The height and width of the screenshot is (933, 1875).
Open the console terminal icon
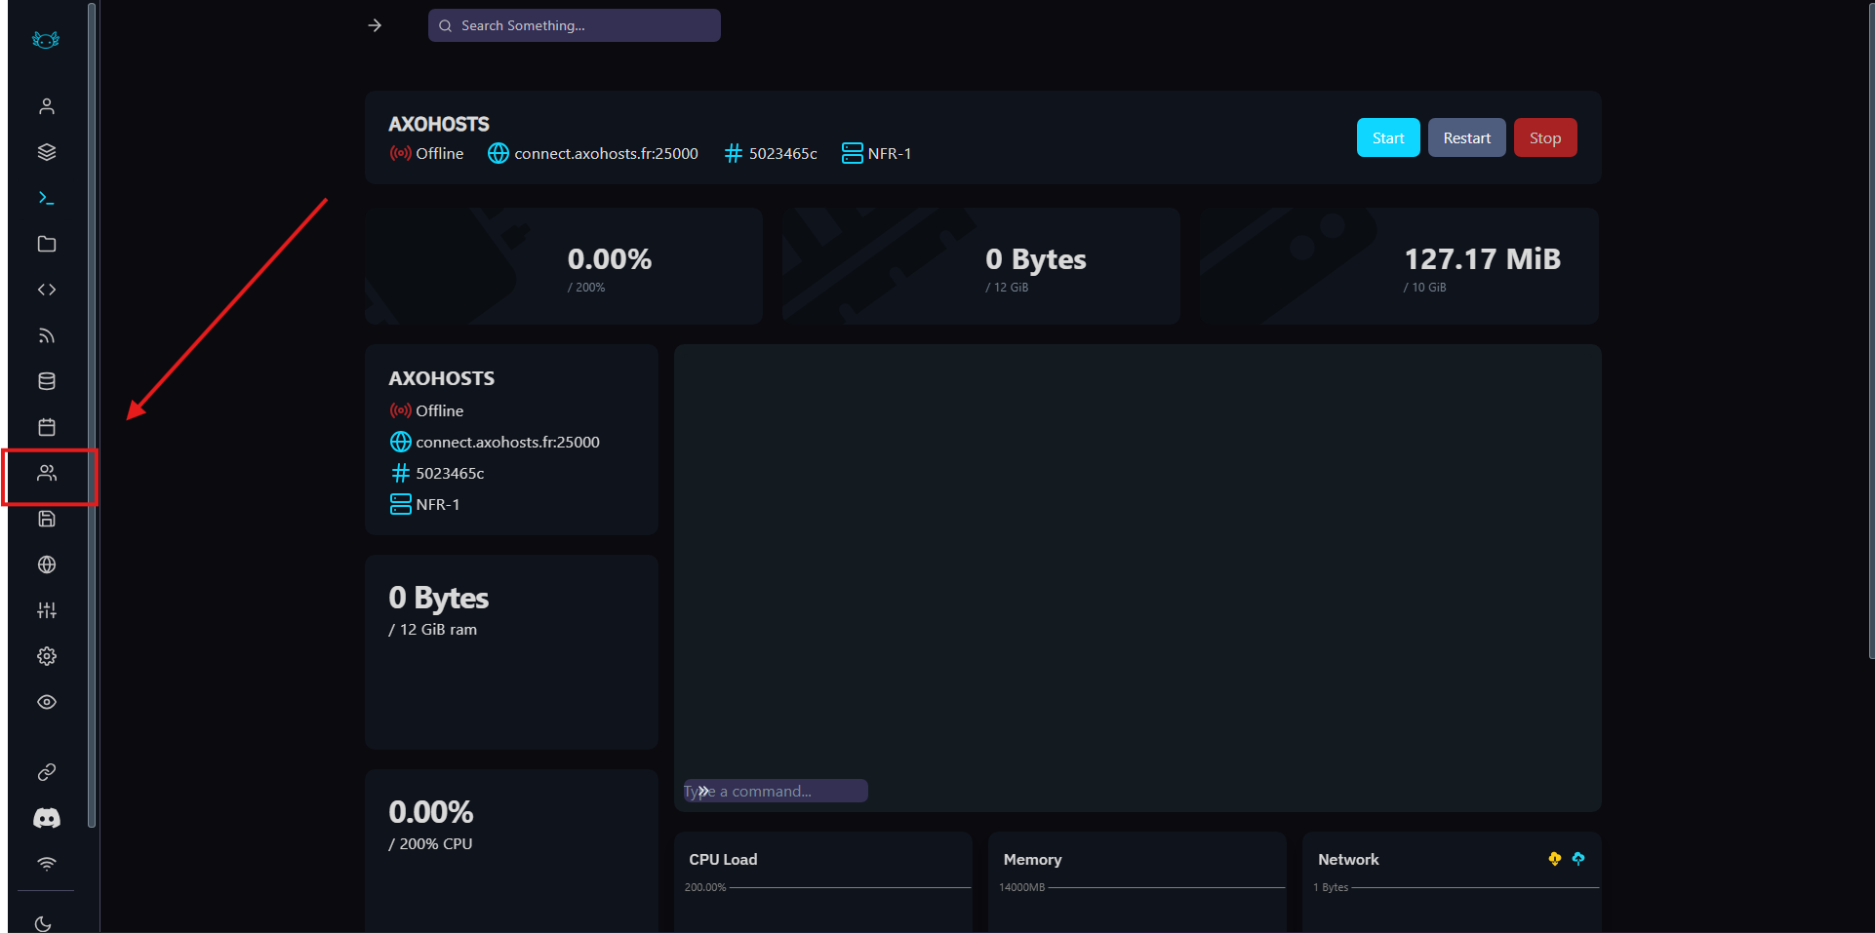click(46, 198)
